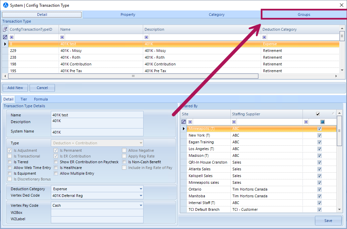The width and height of the screenshot is (347, 229).
Task: Uncheck the Eagan Training site checkbox
Action: coord(319,142)
